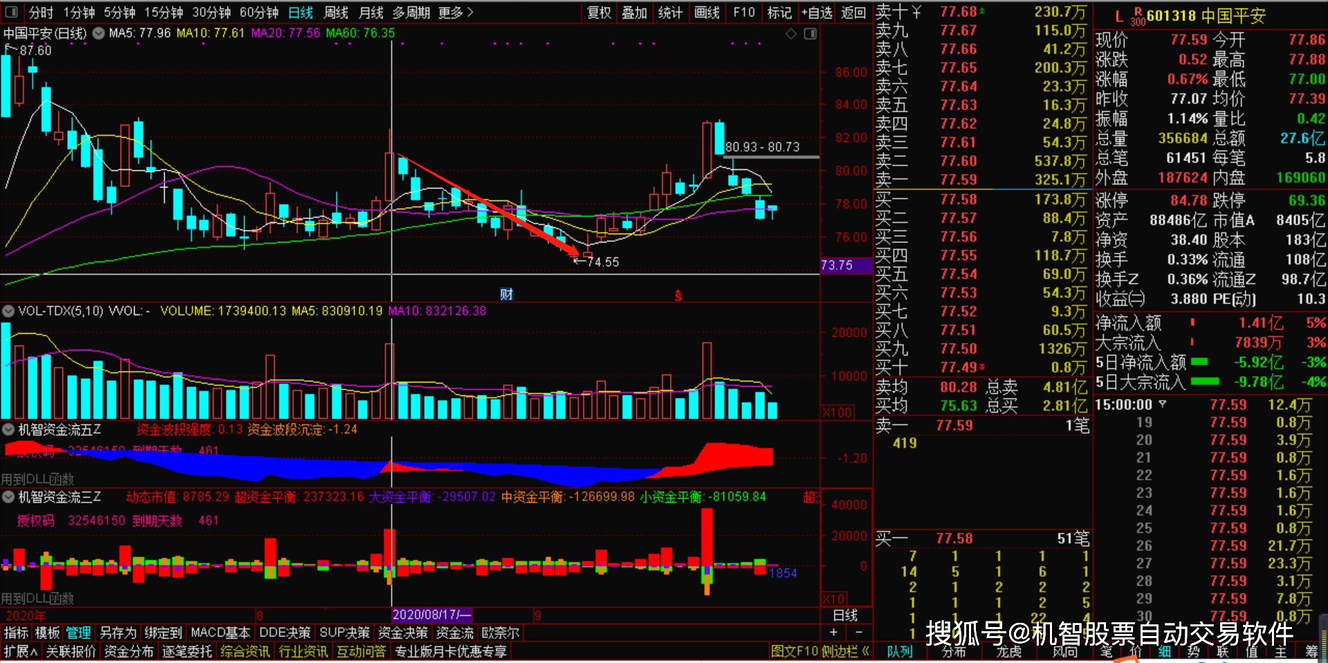
Task: Select the 60分钟 period
Action: 259,12
